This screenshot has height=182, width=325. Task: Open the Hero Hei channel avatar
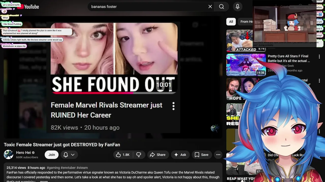[8, 154]
